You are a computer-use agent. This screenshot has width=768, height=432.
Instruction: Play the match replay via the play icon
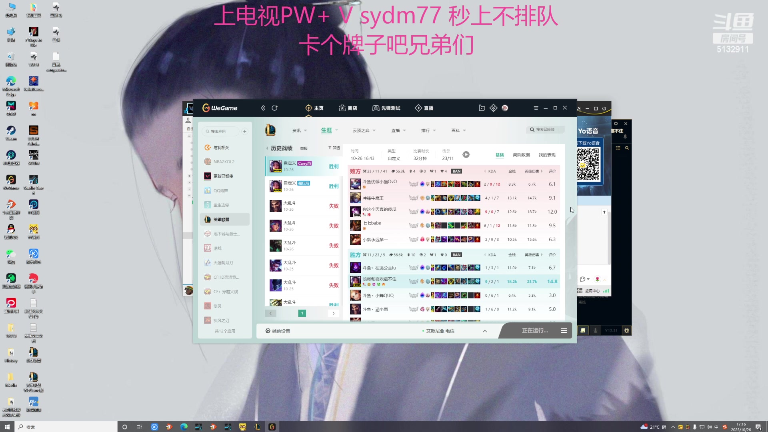[x=466, y=154]
